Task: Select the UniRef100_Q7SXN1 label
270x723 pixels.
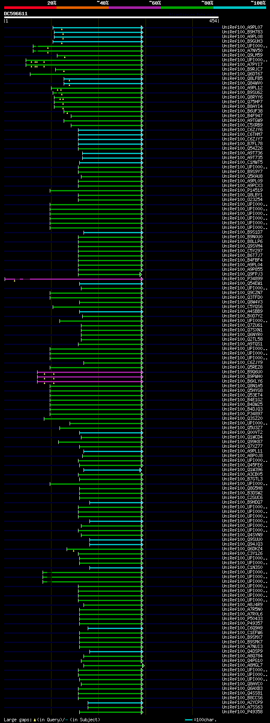Action: click(x=242, y=330)
